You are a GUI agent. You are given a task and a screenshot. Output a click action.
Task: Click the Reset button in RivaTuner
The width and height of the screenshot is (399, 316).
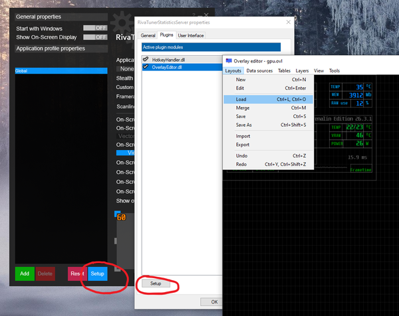[x=77, y=274]
